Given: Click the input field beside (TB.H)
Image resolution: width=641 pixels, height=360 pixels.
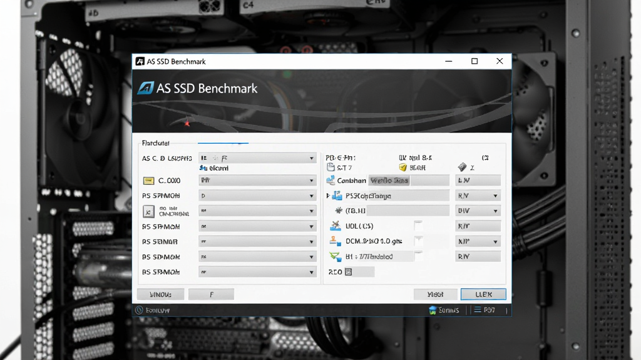Looking at the screenshot, I should pos(408,211).
